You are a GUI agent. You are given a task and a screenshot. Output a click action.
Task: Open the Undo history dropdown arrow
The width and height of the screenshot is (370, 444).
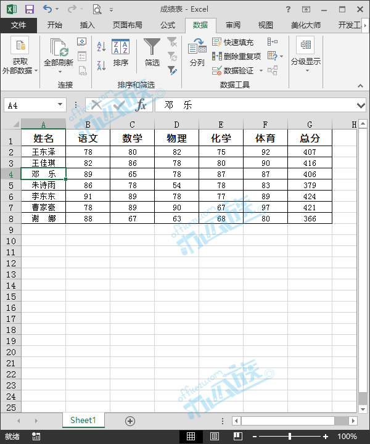click(x=57, y=9)
